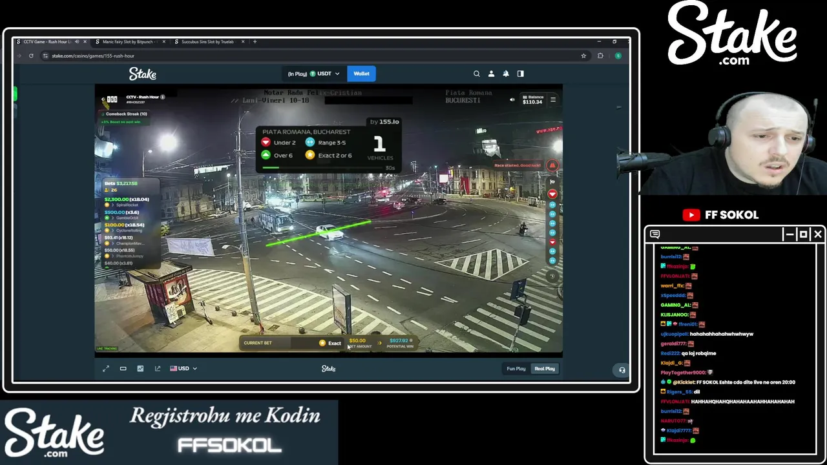Close the Manic Fairy Slot tab
The image size is (827, 465).
point(163,42)
